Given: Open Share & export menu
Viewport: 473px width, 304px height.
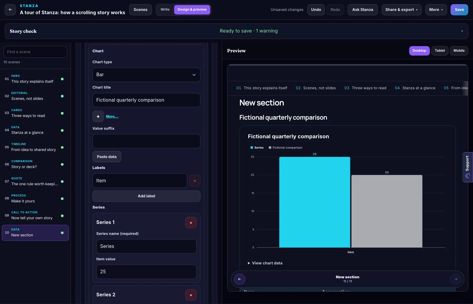Looking at the screenshot, I should click(x=401, y=10).
